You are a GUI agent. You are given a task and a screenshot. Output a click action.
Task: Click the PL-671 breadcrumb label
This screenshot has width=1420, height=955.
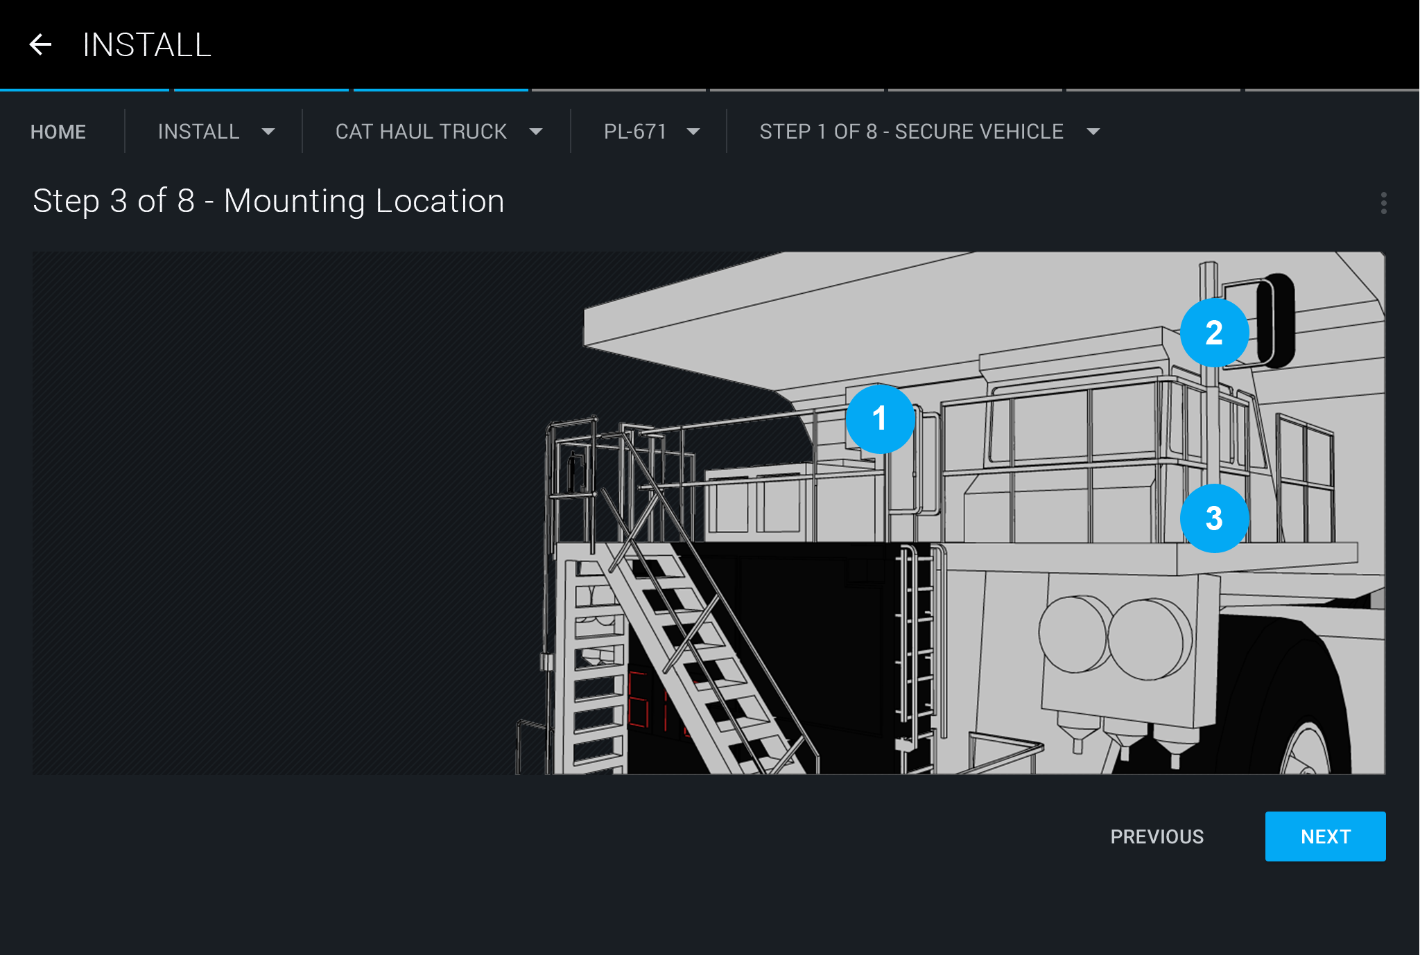[635, 132]
